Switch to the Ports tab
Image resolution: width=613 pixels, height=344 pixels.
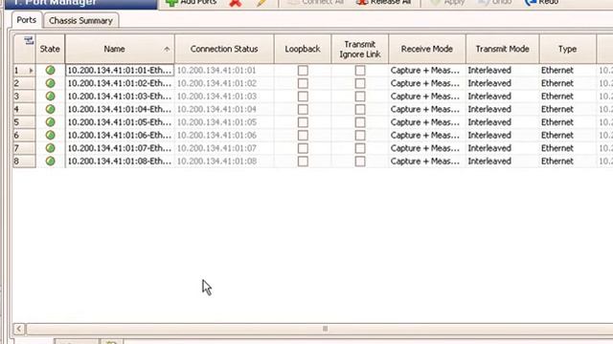pyautogui.click(x=27, y=20)
